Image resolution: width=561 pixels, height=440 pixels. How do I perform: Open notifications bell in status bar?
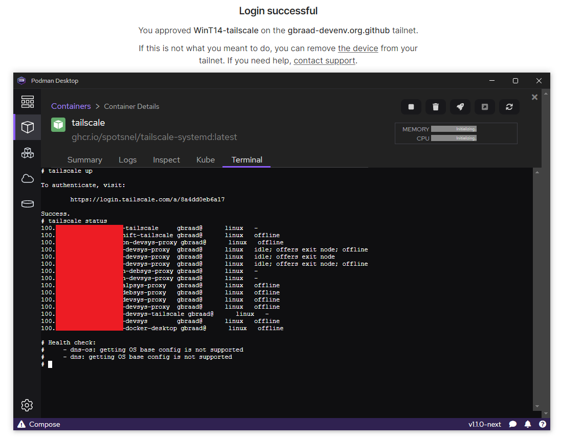click(x=528, y=424)
